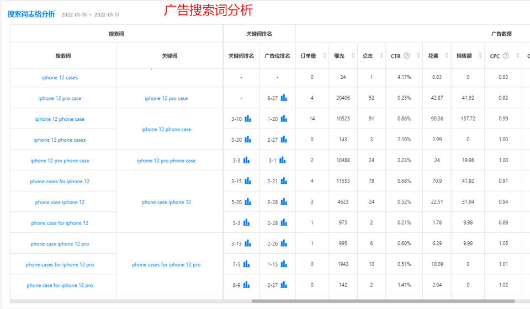Open keyword rank chart 7-5 for phone cases for iphone 12 pro
This screenshot has width=530, height=309.
pyautogui.click(x=246, y=264)
